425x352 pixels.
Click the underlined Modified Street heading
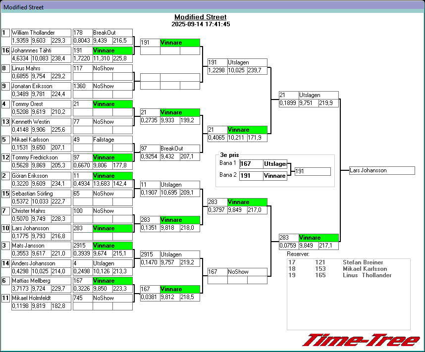click(200, 17)
